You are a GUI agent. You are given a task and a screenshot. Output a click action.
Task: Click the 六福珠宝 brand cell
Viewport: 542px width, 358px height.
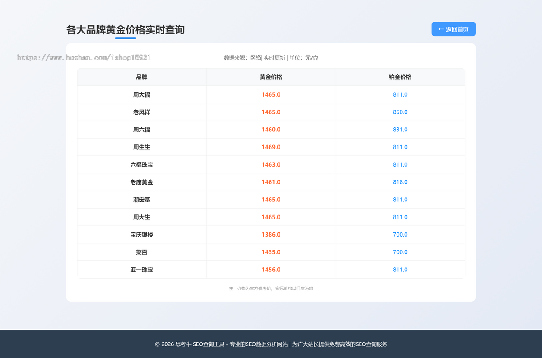(x=142, y=165)
